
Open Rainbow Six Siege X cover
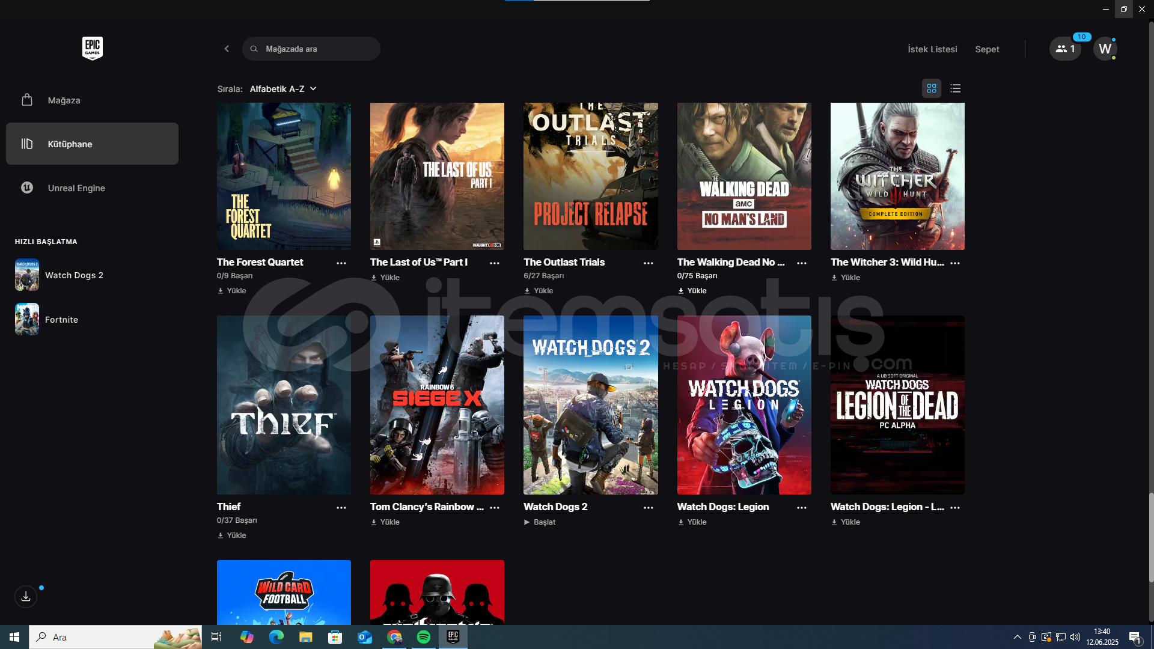[437, 405]
